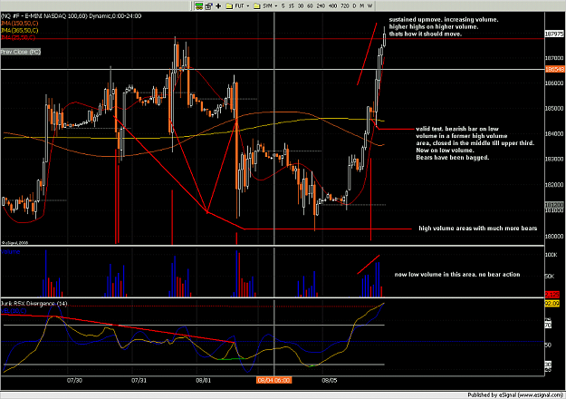Select the weekly W interval
The image size is (566, 399).
[369, 5]
